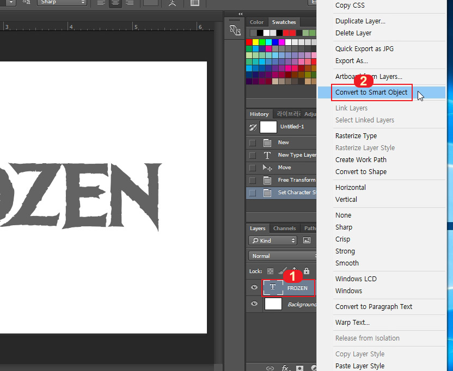Lock image pixels with the brush icon
453x371 pixels.
[282, 271]
